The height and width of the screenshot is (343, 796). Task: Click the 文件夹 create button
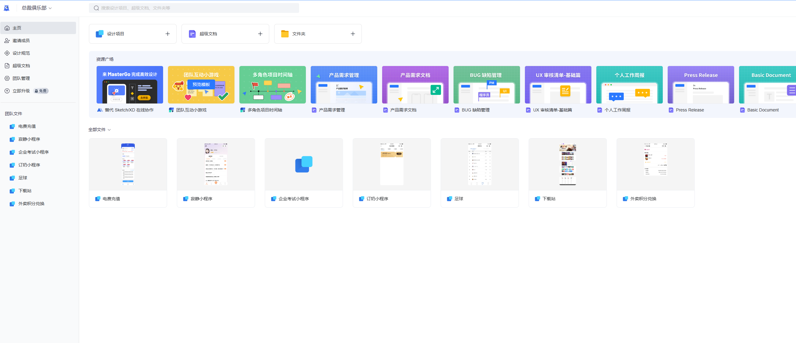[353, 34]
